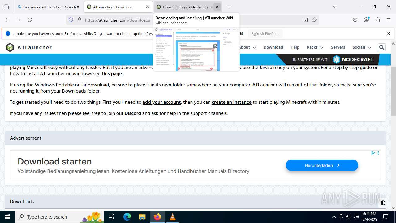
Task: Close the free minecraft launcher search tab
Action: 78,7
